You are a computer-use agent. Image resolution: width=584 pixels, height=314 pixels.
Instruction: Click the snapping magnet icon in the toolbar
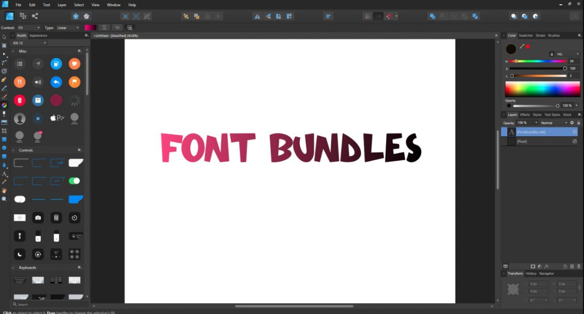tap(389, 16)
